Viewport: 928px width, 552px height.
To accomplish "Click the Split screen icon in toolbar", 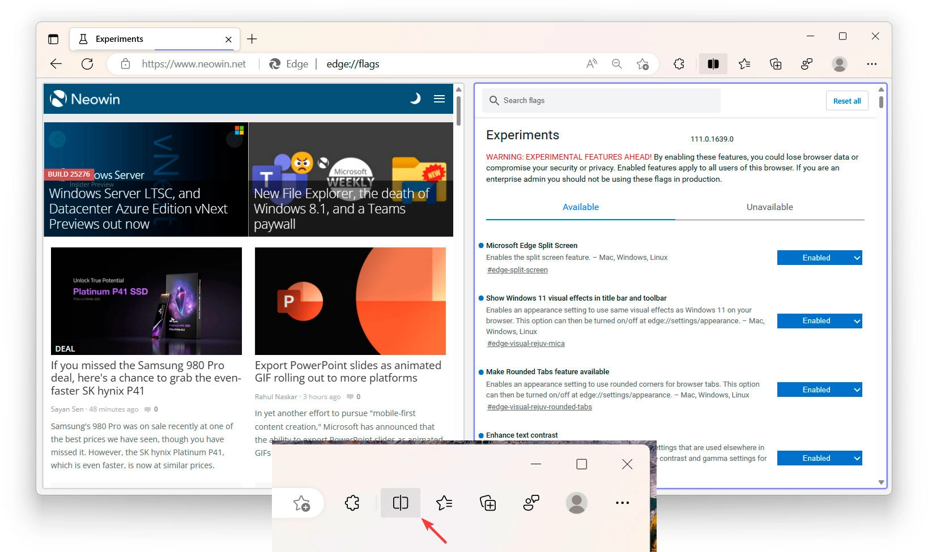I will point(713,64).
